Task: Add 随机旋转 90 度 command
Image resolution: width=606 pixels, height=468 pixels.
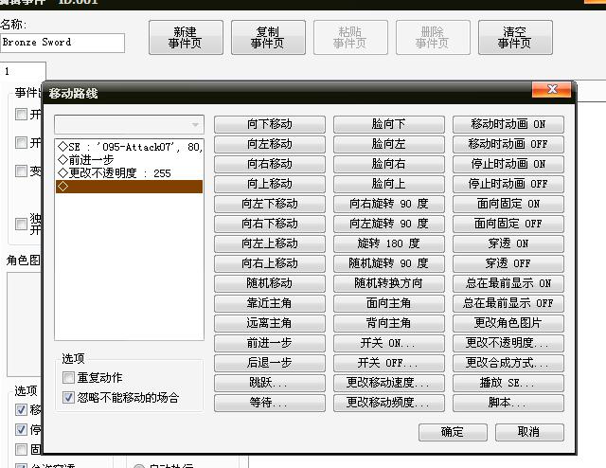Action: 389,263
